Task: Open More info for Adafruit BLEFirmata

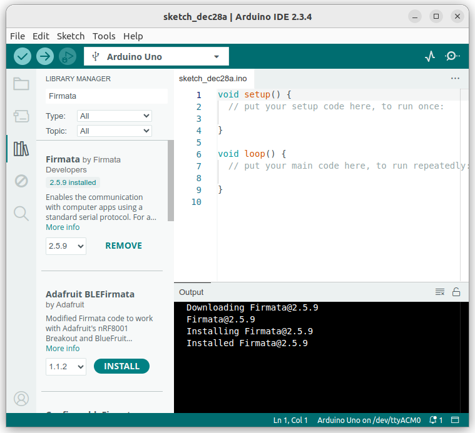Action: (63, 349)
